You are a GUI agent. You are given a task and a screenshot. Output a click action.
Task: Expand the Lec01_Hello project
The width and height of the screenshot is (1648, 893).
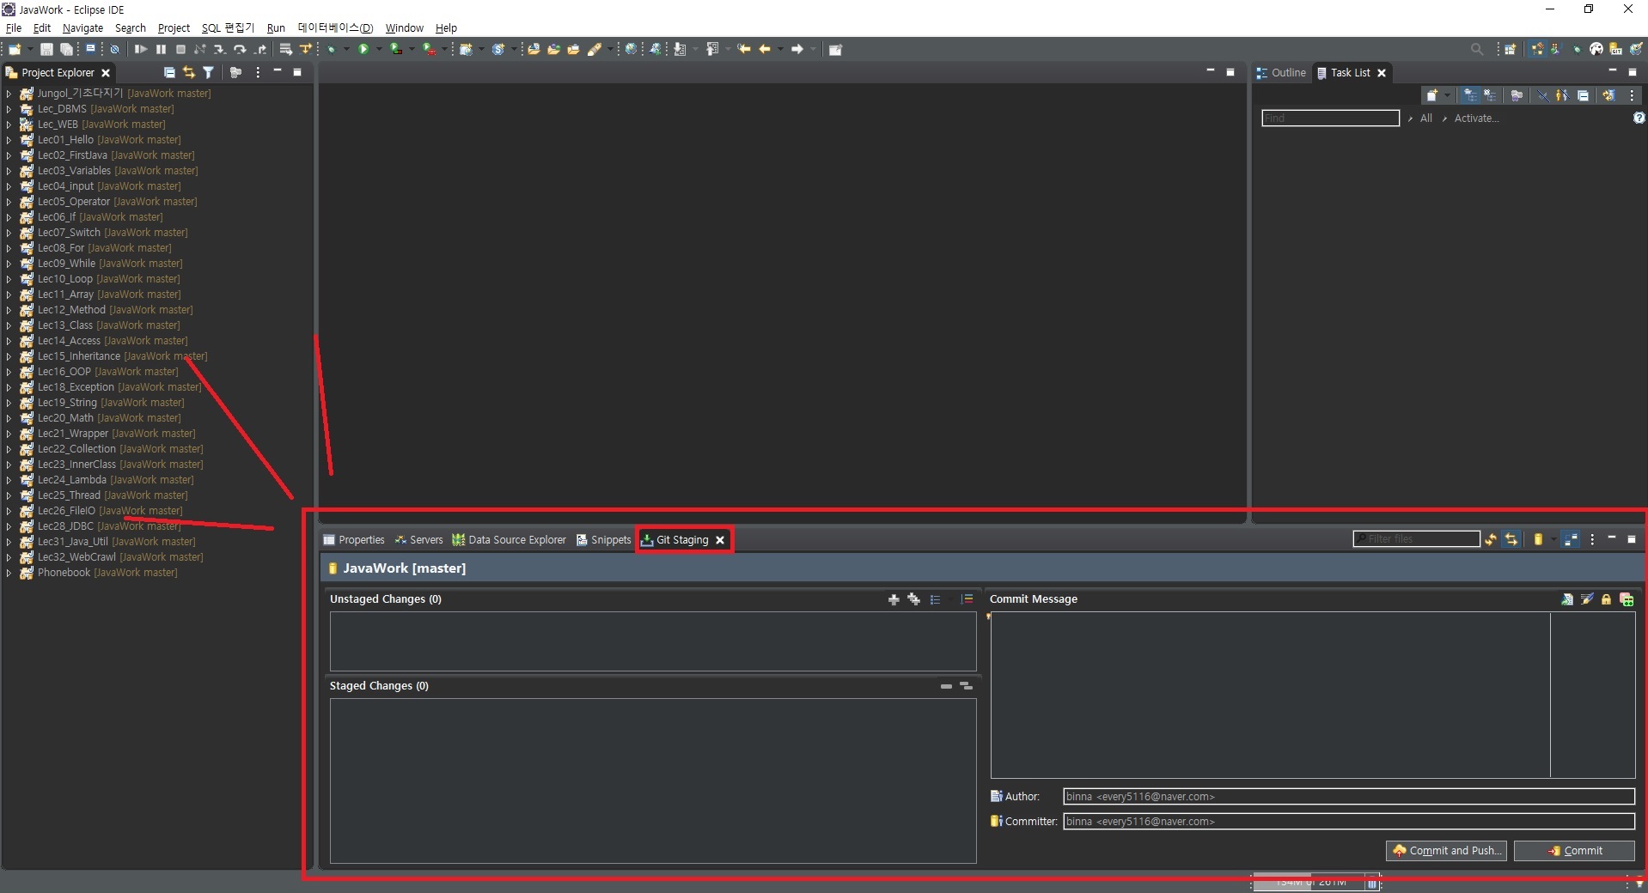pyautogui.click(x=9, y=140)
